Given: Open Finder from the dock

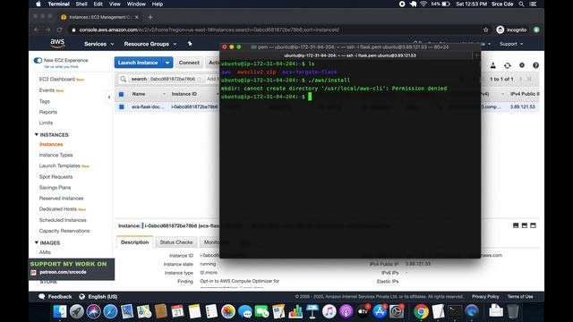Looking at the screenshot, I should coord(60,311).
